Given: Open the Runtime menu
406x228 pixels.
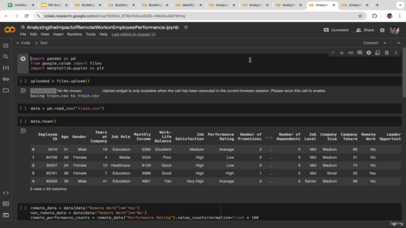Looking at the screenshot, I should click(74, 34).
